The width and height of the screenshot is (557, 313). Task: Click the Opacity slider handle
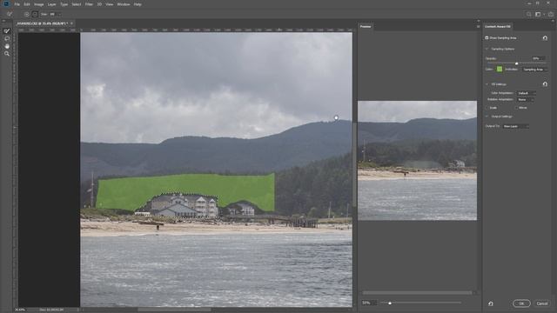click(516, 63)
